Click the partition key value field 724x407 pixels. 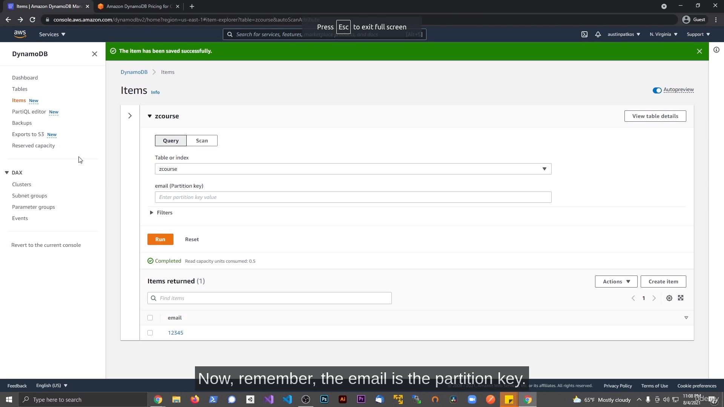[x=353, y=197]
